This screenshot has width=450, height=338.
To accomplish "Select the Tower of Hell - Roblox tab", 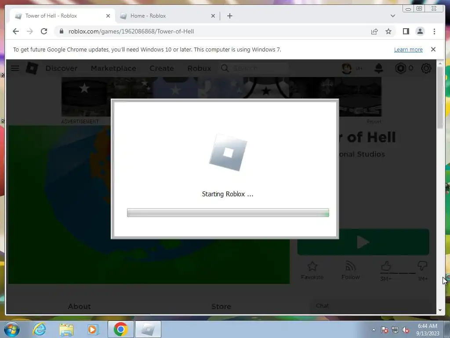I will (x=62, y=16).
